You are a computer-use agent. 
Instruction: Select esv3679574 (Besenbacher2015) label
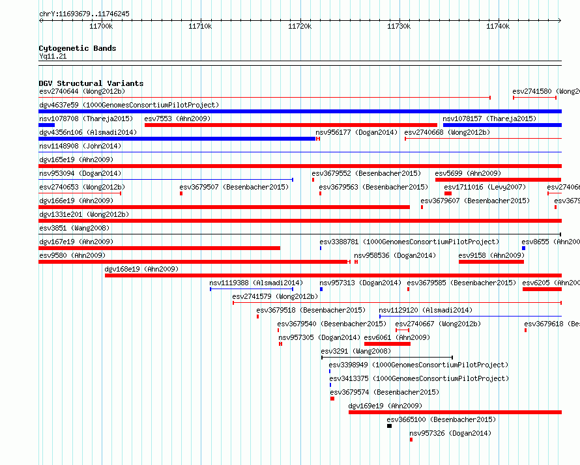[x=384, y=392]
